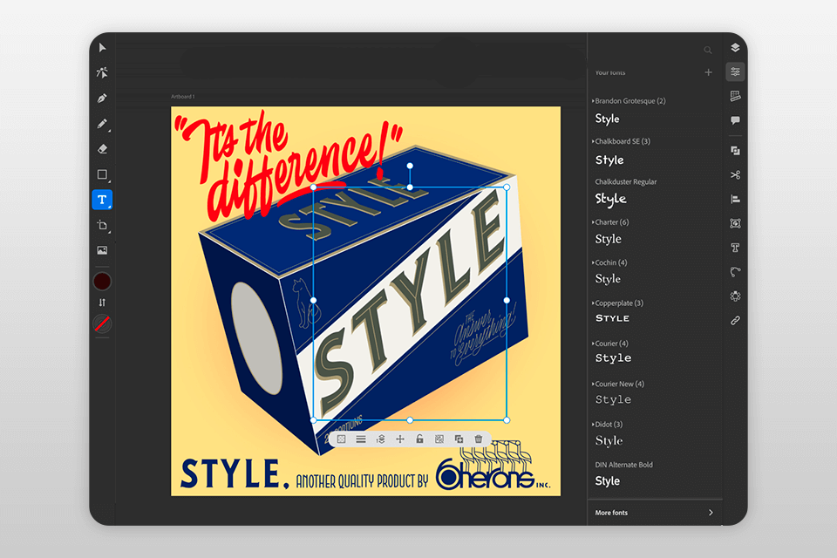Choose the Chalkduster Regular Style preview
This screenshot has height=558, width=837.
(x=610, y=199)
